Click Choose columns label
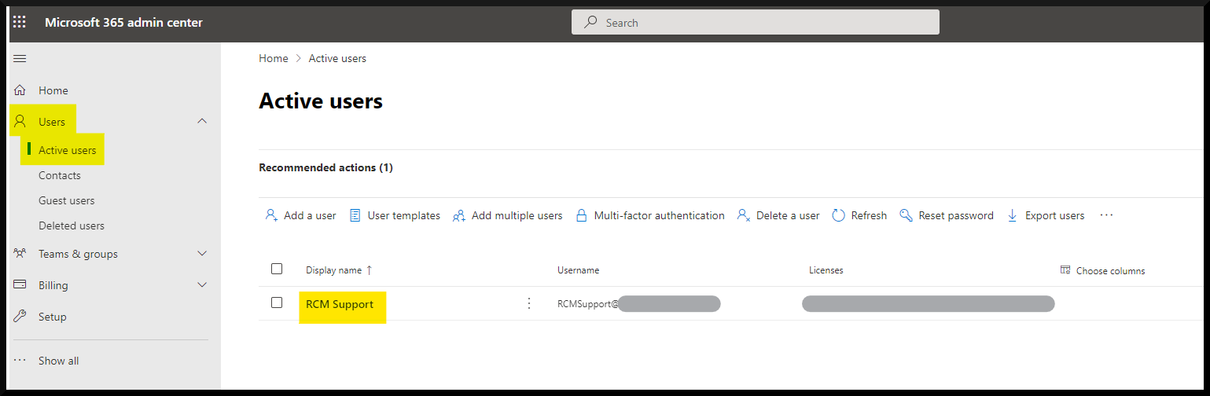The width and height of the screenshot is (1210, 396). (x=1110, y=270)
